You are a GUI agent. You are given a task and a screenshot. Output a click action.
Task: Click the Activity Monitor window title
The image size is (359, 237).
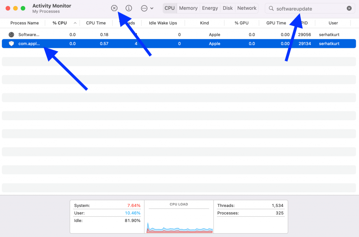[52, 6]
